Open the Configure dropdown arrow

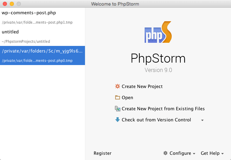(194, 154)
